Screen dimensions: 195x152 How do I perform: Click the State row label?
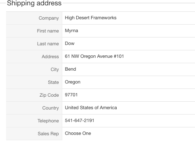53,82
